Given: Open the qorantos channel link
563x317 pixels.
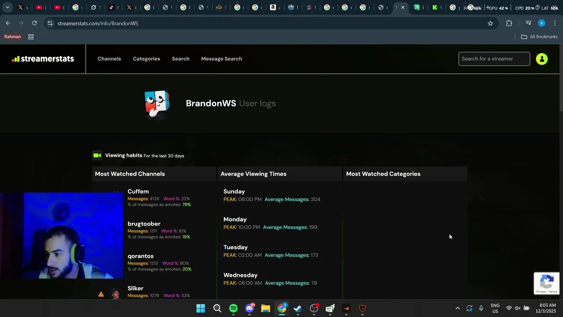Looking at the screenshot, I should pyautogui.click(x=140, y=256).
